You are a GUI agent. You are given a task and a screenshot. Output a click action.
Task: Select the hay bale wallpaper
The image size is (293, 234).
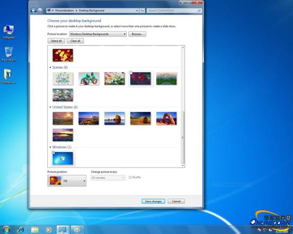pyautogui.click(x=140, y=119)
